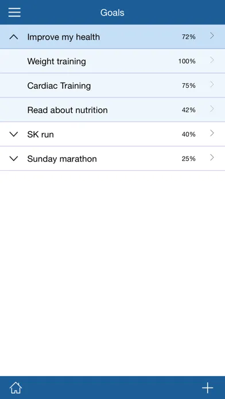Open the hamburger menu
Image resolution: width=225 pixels, height=399 pixels.
[14, 12]
